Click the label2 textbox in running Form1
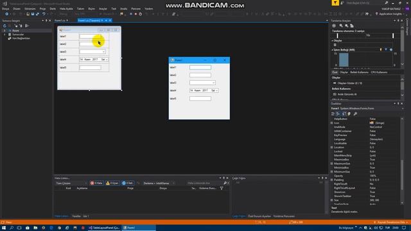 coord(200,75)
